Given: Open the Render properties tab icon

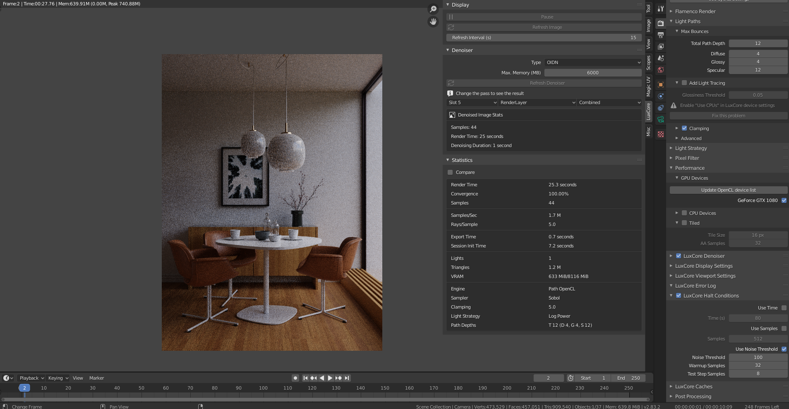Looking at the screenshot, I should tap(661, 23).
